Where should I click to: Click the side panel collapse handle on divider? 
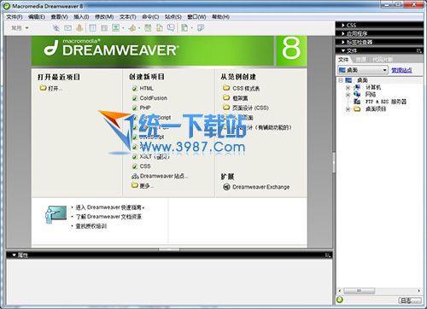[334, 163]
